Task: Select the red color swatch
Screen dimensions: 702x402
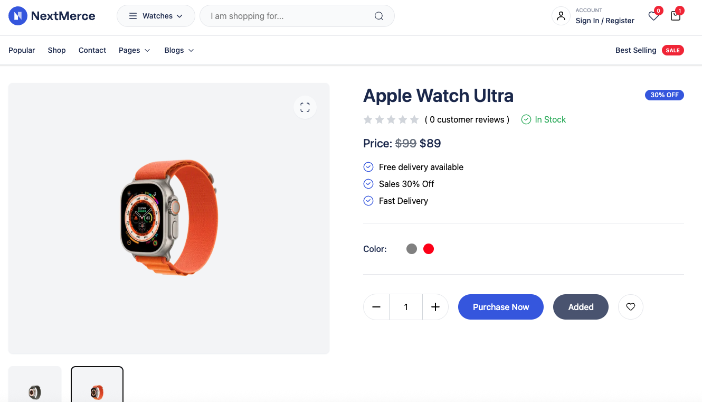Action: (x=428, y=248)
